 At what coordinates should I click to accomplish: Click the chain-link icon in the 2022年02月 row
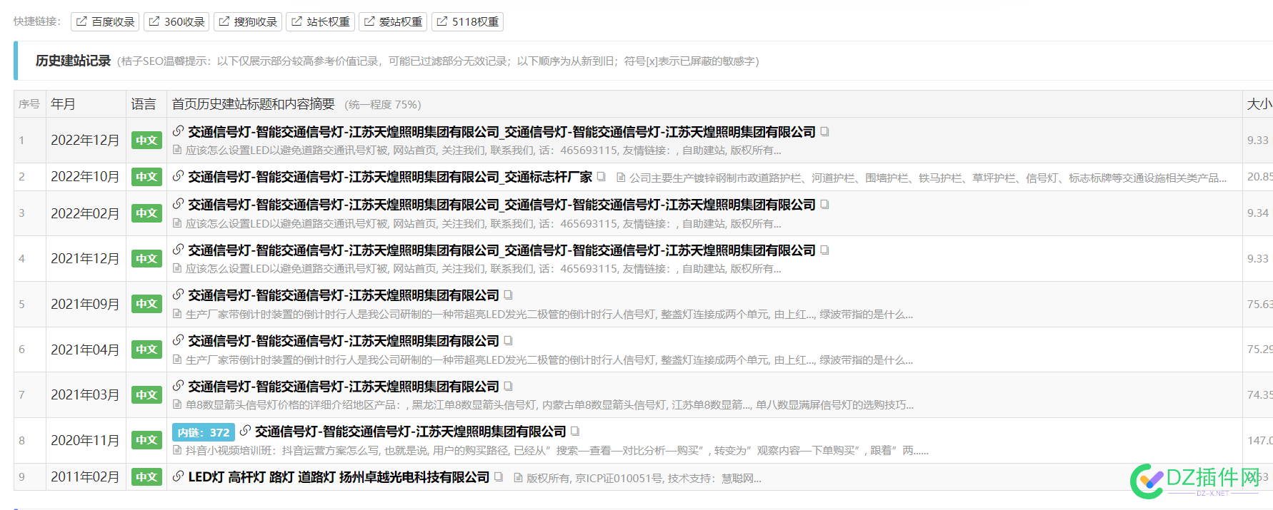point(178,204)
